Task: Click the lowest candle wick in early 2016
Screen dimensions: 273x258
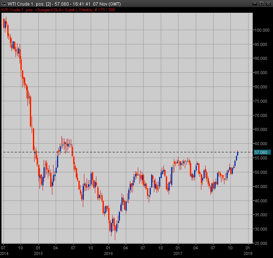Action: pyautogui.click(x=115, y=238)
